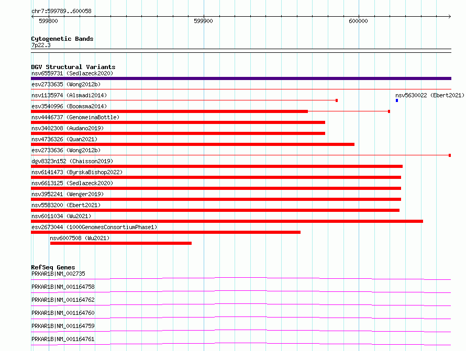Open PRKAR1B|NM_001164760 transcript

click(63, 313)
